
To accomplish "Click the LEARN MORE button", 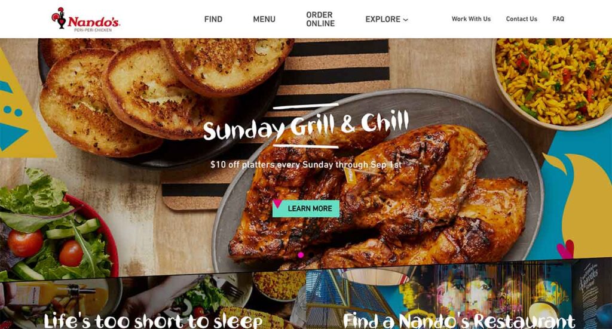I will click(306, 208).
